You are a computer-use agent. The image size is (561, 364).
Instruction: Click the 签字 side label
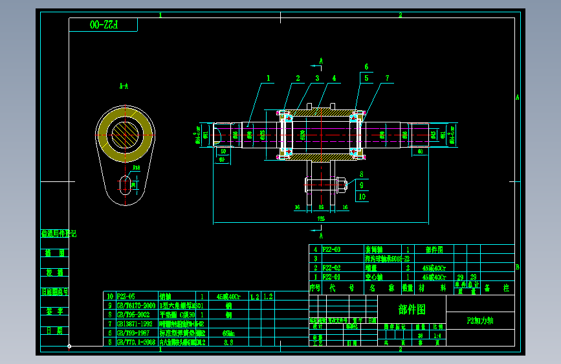[x=54, y=312]
